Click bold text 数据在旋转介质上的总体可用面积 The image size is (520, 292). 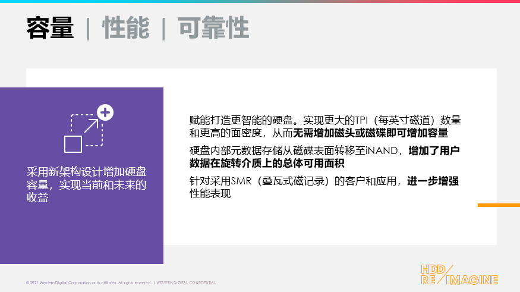[x=267, y=164]
